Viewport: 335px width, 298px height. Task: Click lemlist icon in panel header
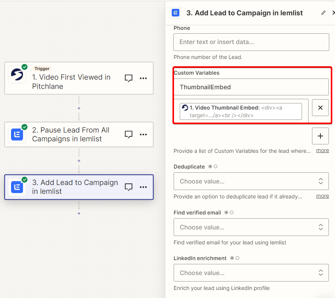pyautogui.click(x=176, y=13)
